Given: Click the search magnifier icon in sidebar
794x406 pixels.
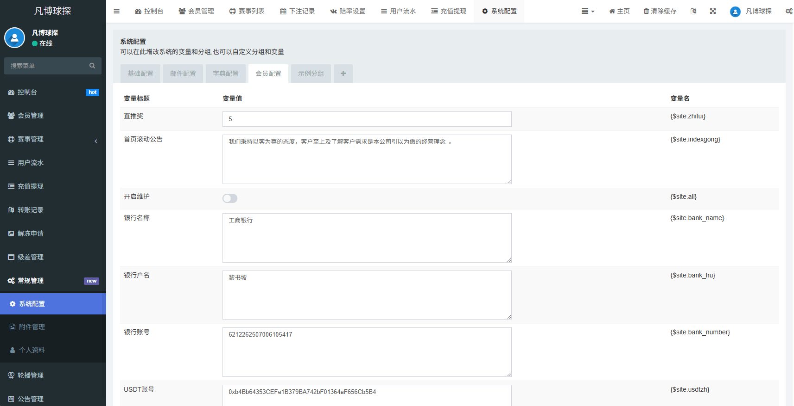Looking at the screenshot, I should [x=92, y=66].
